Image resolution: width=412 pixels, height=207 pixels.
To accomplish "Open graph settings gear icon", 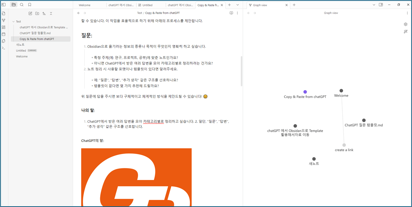I will pos(406,24).
